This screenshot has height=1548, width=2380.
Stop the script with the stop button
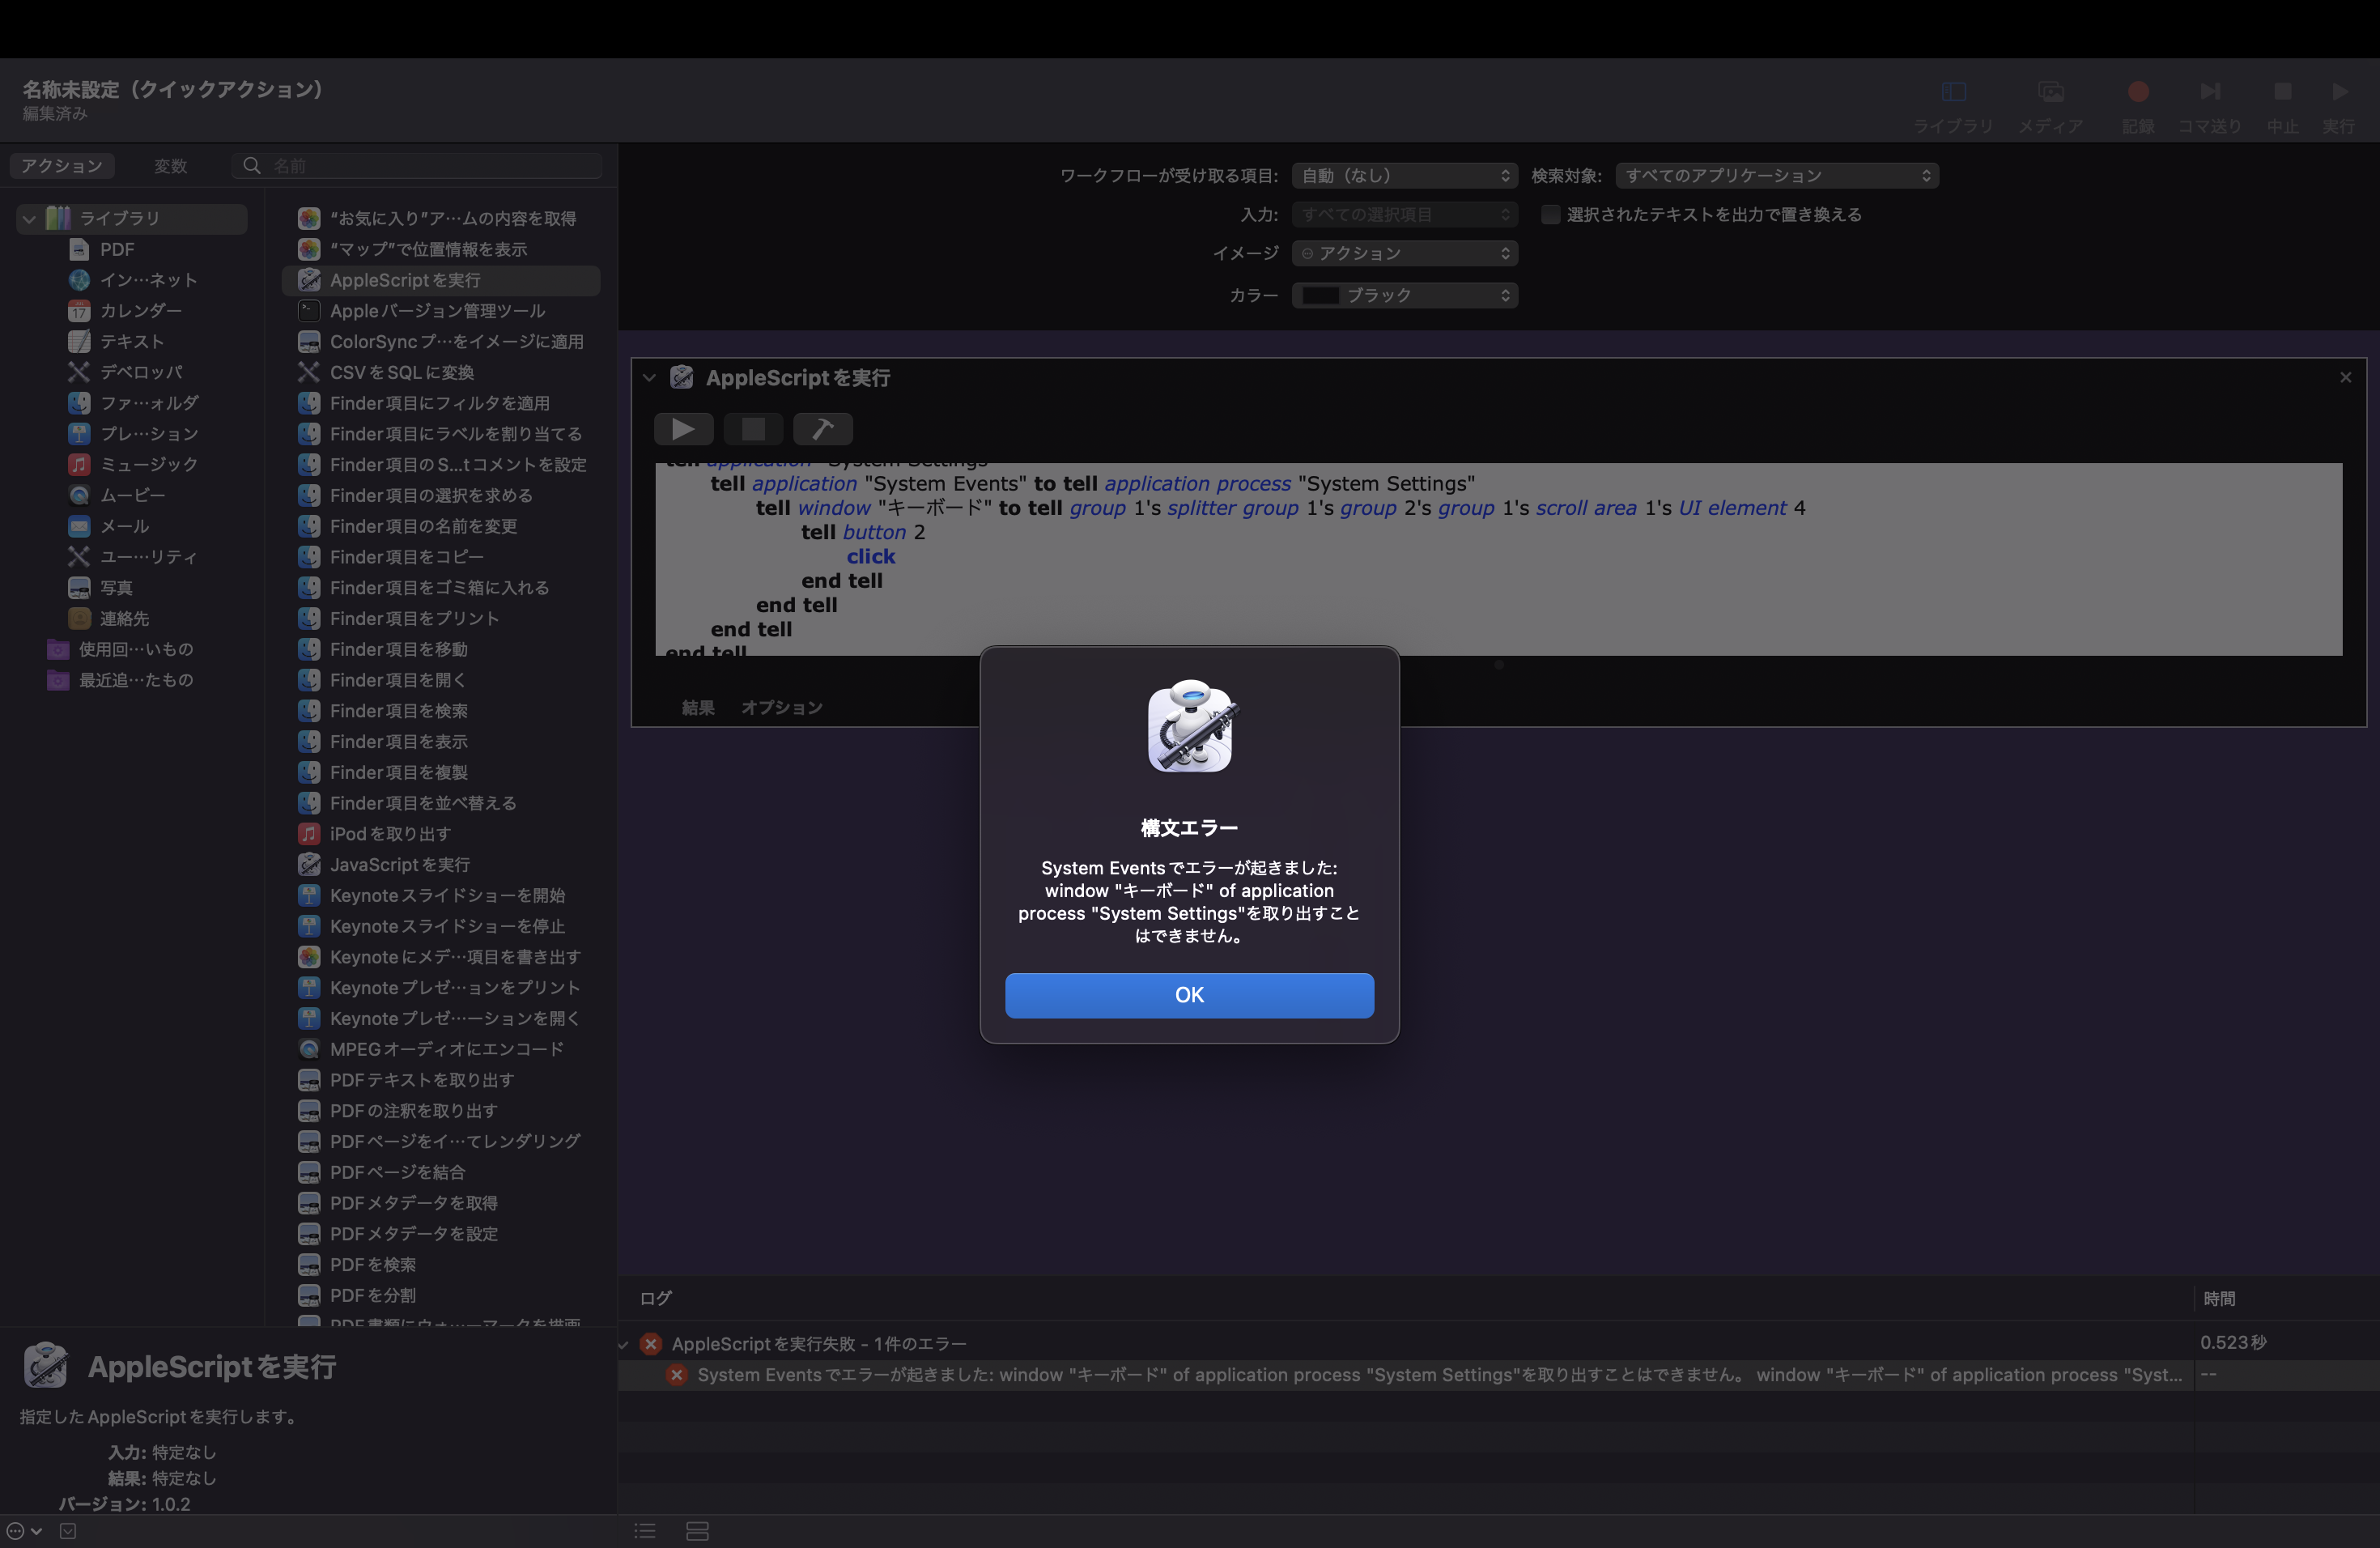[x=753, y=429]
